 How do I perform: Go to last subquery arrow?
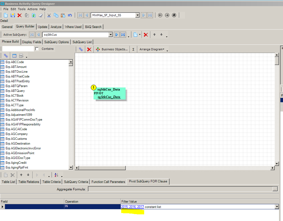(x=123, y=35)
